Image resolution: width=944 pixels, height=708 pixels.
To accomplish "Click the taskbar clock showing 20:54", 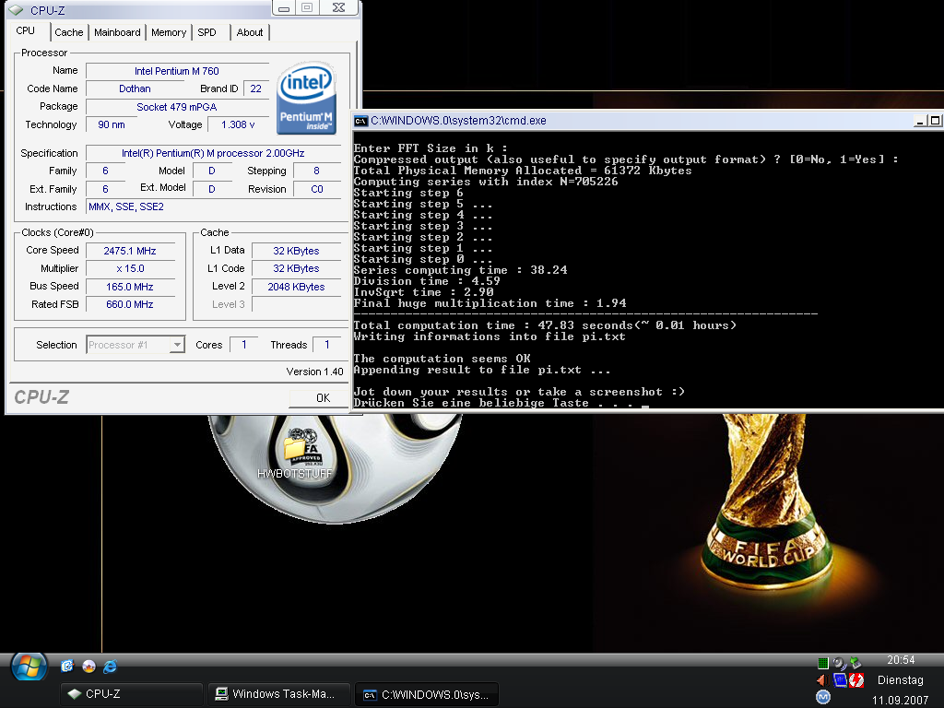I will [x=901, y=660].
